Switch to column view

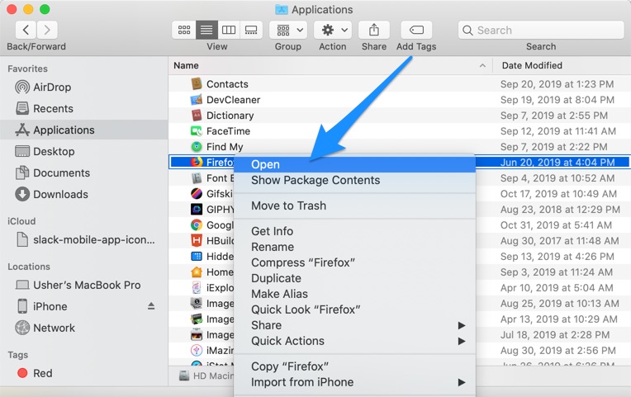pyautogui.click(x=229, y=30)
